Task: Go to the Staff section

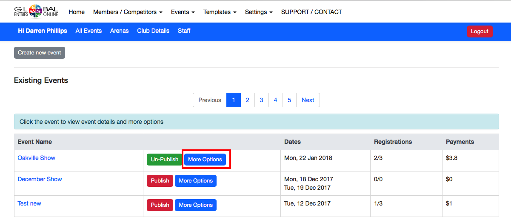Action: [184, 31]
